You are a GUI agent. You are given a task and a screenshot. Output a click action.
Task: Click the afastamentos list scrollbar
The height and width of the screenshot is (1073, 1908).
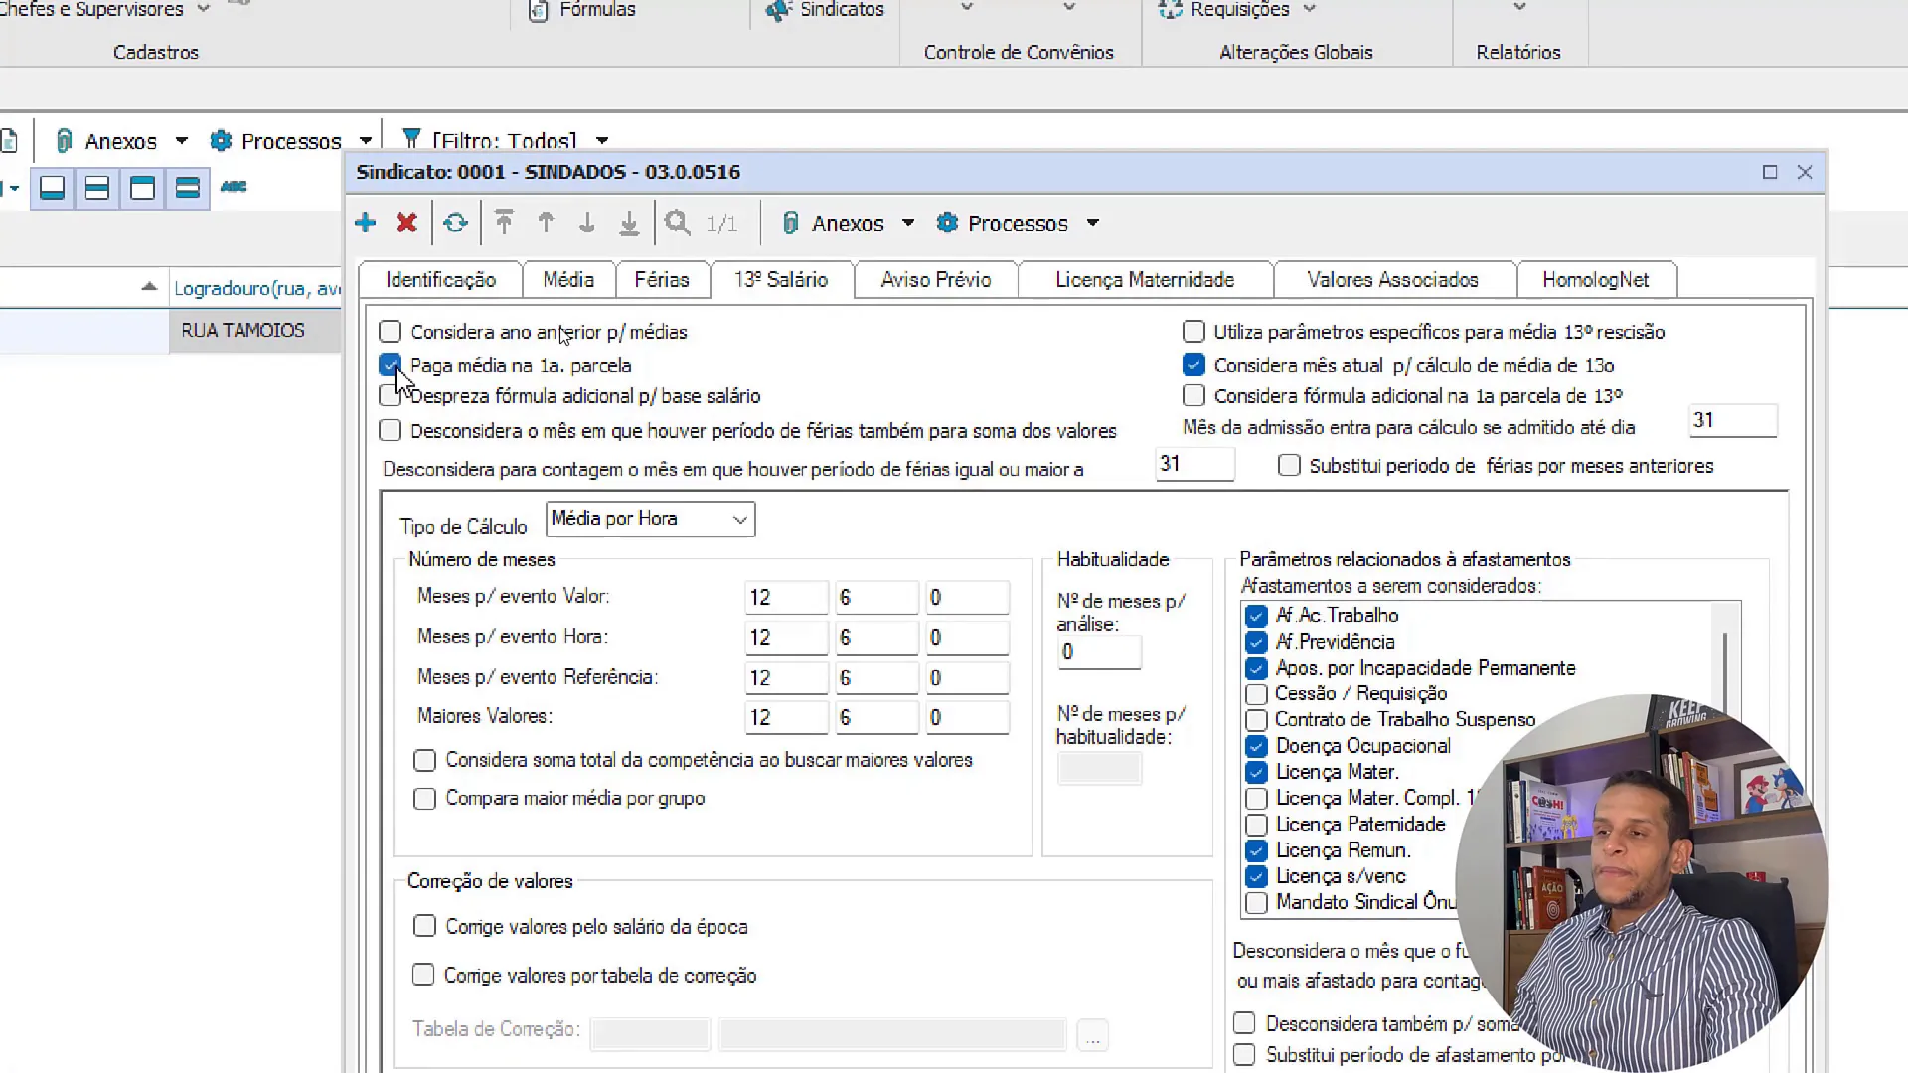pos(1725,666)
